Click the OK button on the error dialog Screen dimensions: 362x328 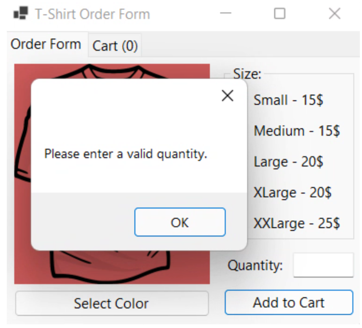tap(180, 222)
